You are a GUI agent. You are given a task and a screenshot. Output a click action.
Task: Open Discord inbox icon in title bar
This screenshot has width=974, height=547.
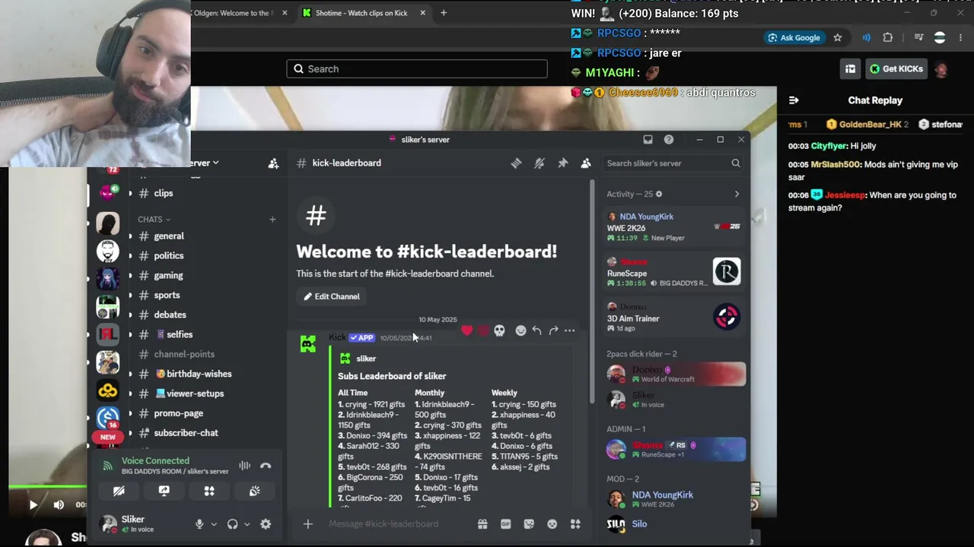[x=648, y=140]
